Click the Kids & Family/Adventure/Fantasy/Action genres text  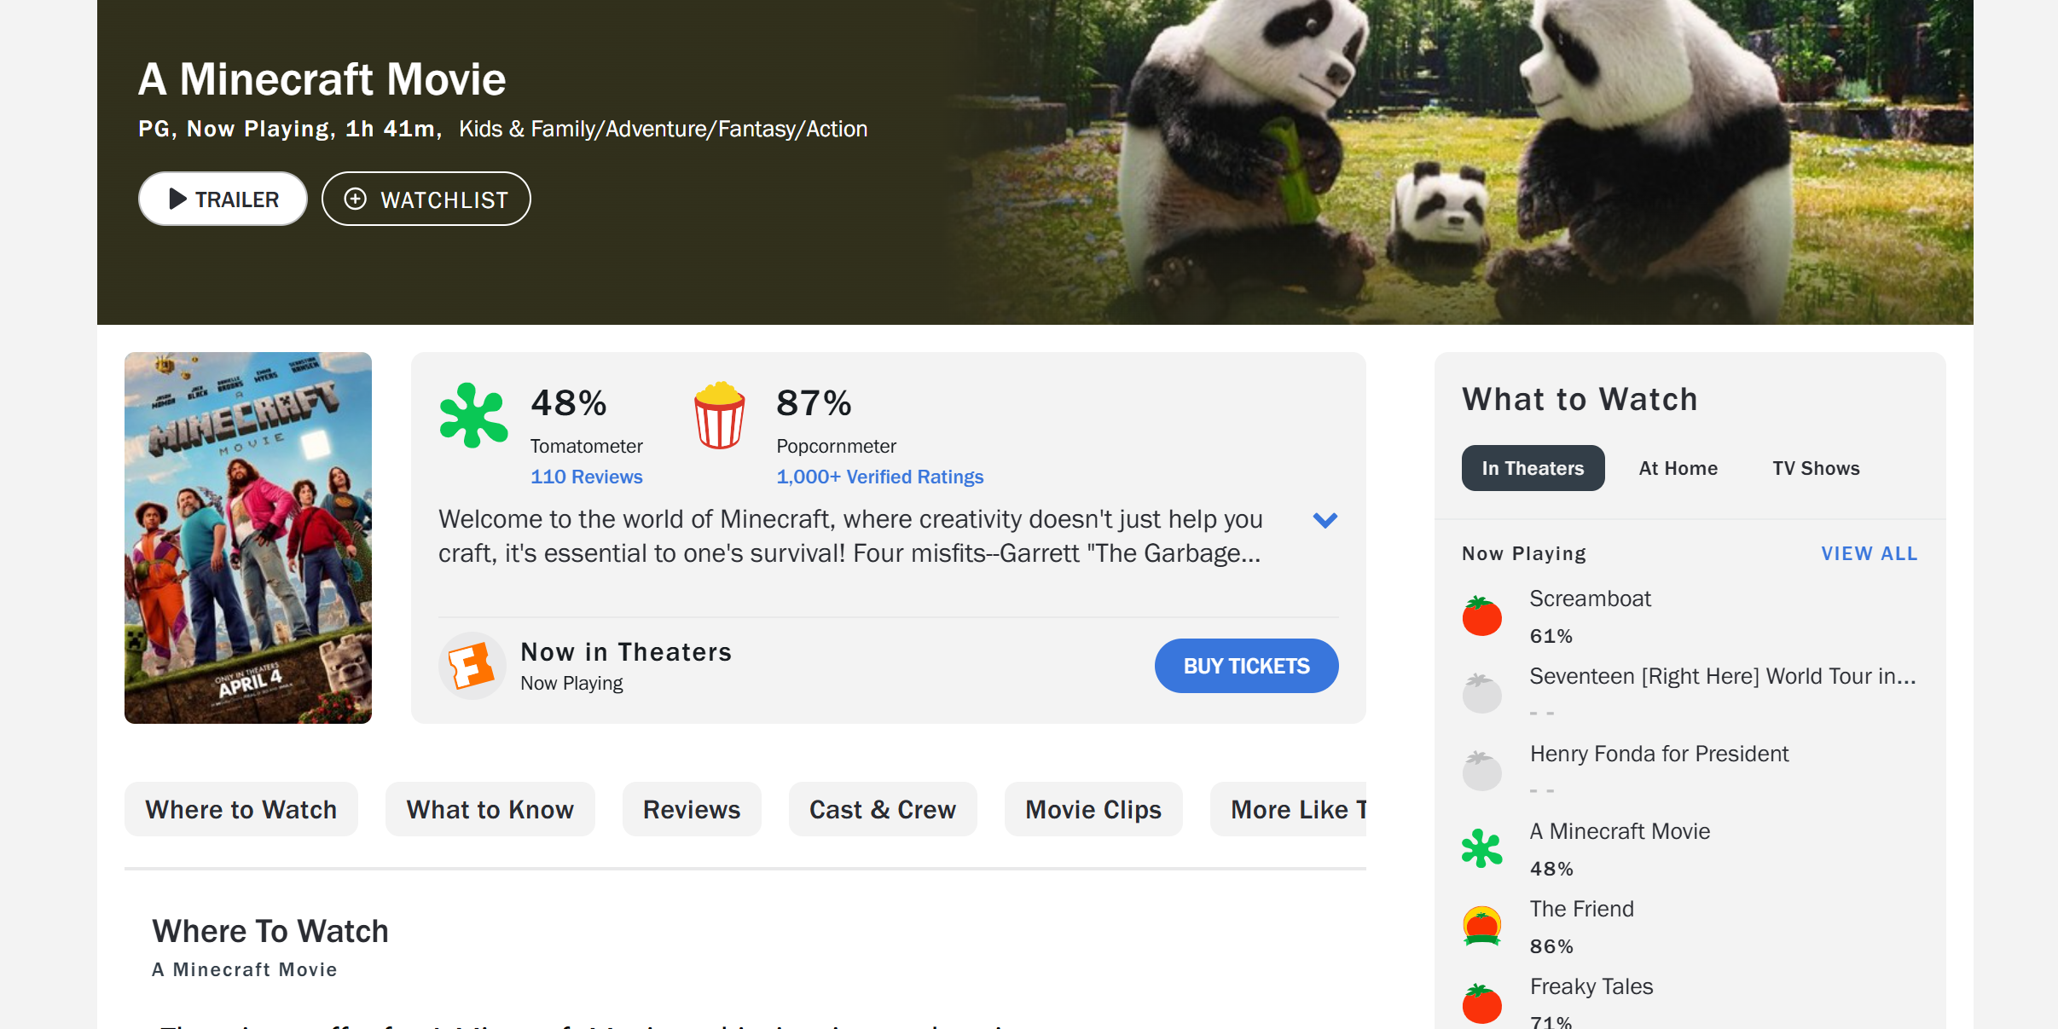pos(663,129)
